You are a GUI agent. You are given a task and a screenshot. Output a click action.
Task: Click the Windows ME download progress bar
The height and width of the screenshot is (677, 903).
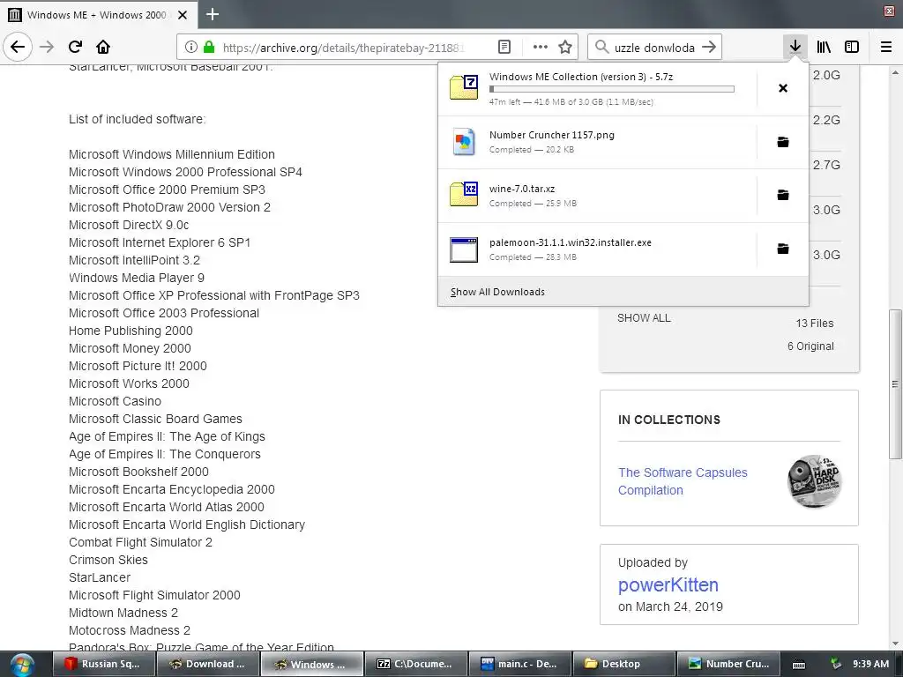coord(612,89)
